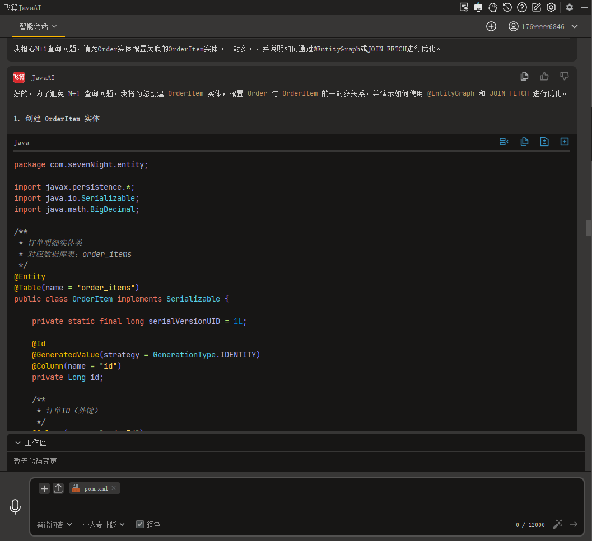Click inside the message input field
This screenshot has width=592, height=541.
tap(306, 506)
